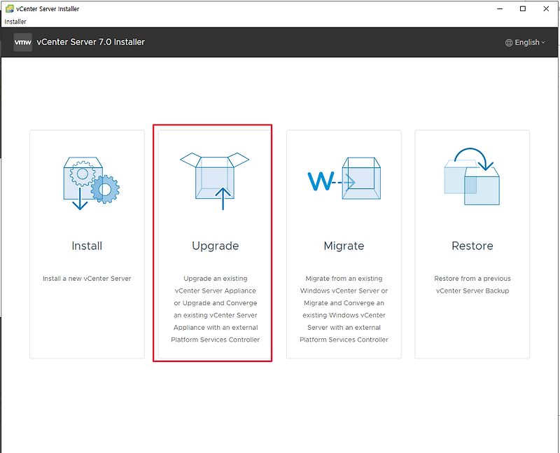This screenshot has height=453, width=560.
Task: Open the English language dropdown
Action: (x=525, y=42)
